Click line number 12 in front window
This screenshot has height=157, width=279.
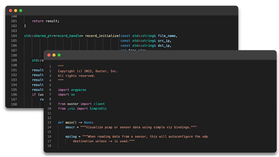(49, 118)
